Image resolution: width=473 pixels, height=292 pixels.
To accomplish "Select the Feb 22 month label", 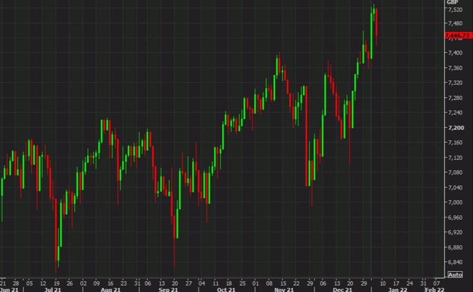I will point(435,289).
